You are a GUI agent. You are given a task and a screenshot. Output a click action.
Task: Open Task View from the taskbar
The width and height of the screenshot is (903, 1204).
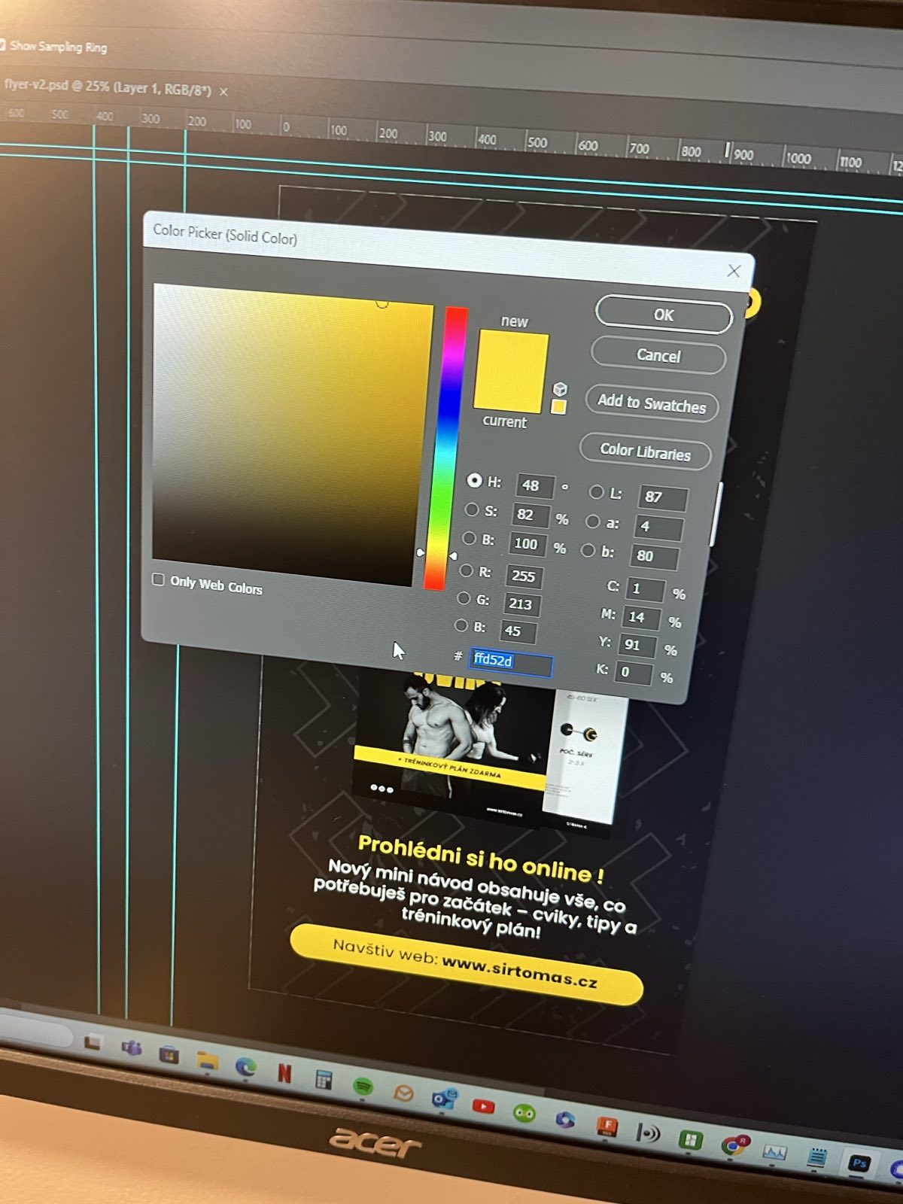click(x=93, y=1042)
